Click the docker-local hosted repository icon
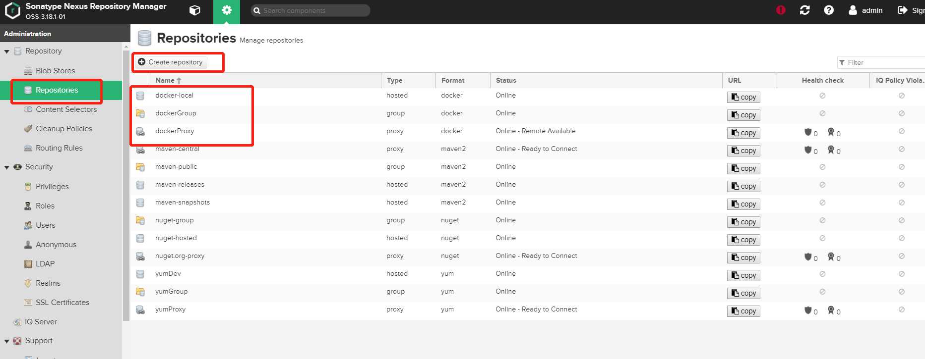This screenshot has height=359, width=925. click(140, 96)
